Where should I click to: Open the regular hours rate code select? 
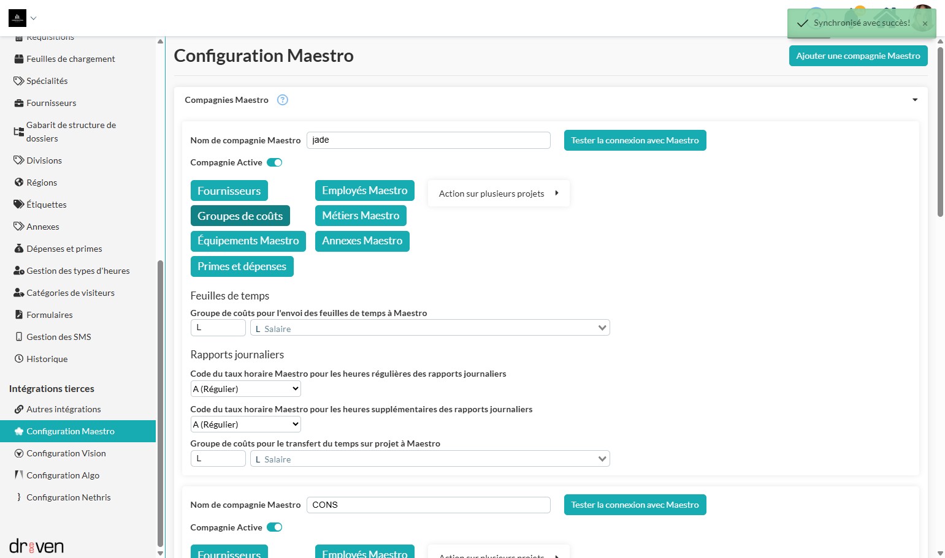click(x=246, y=389)
